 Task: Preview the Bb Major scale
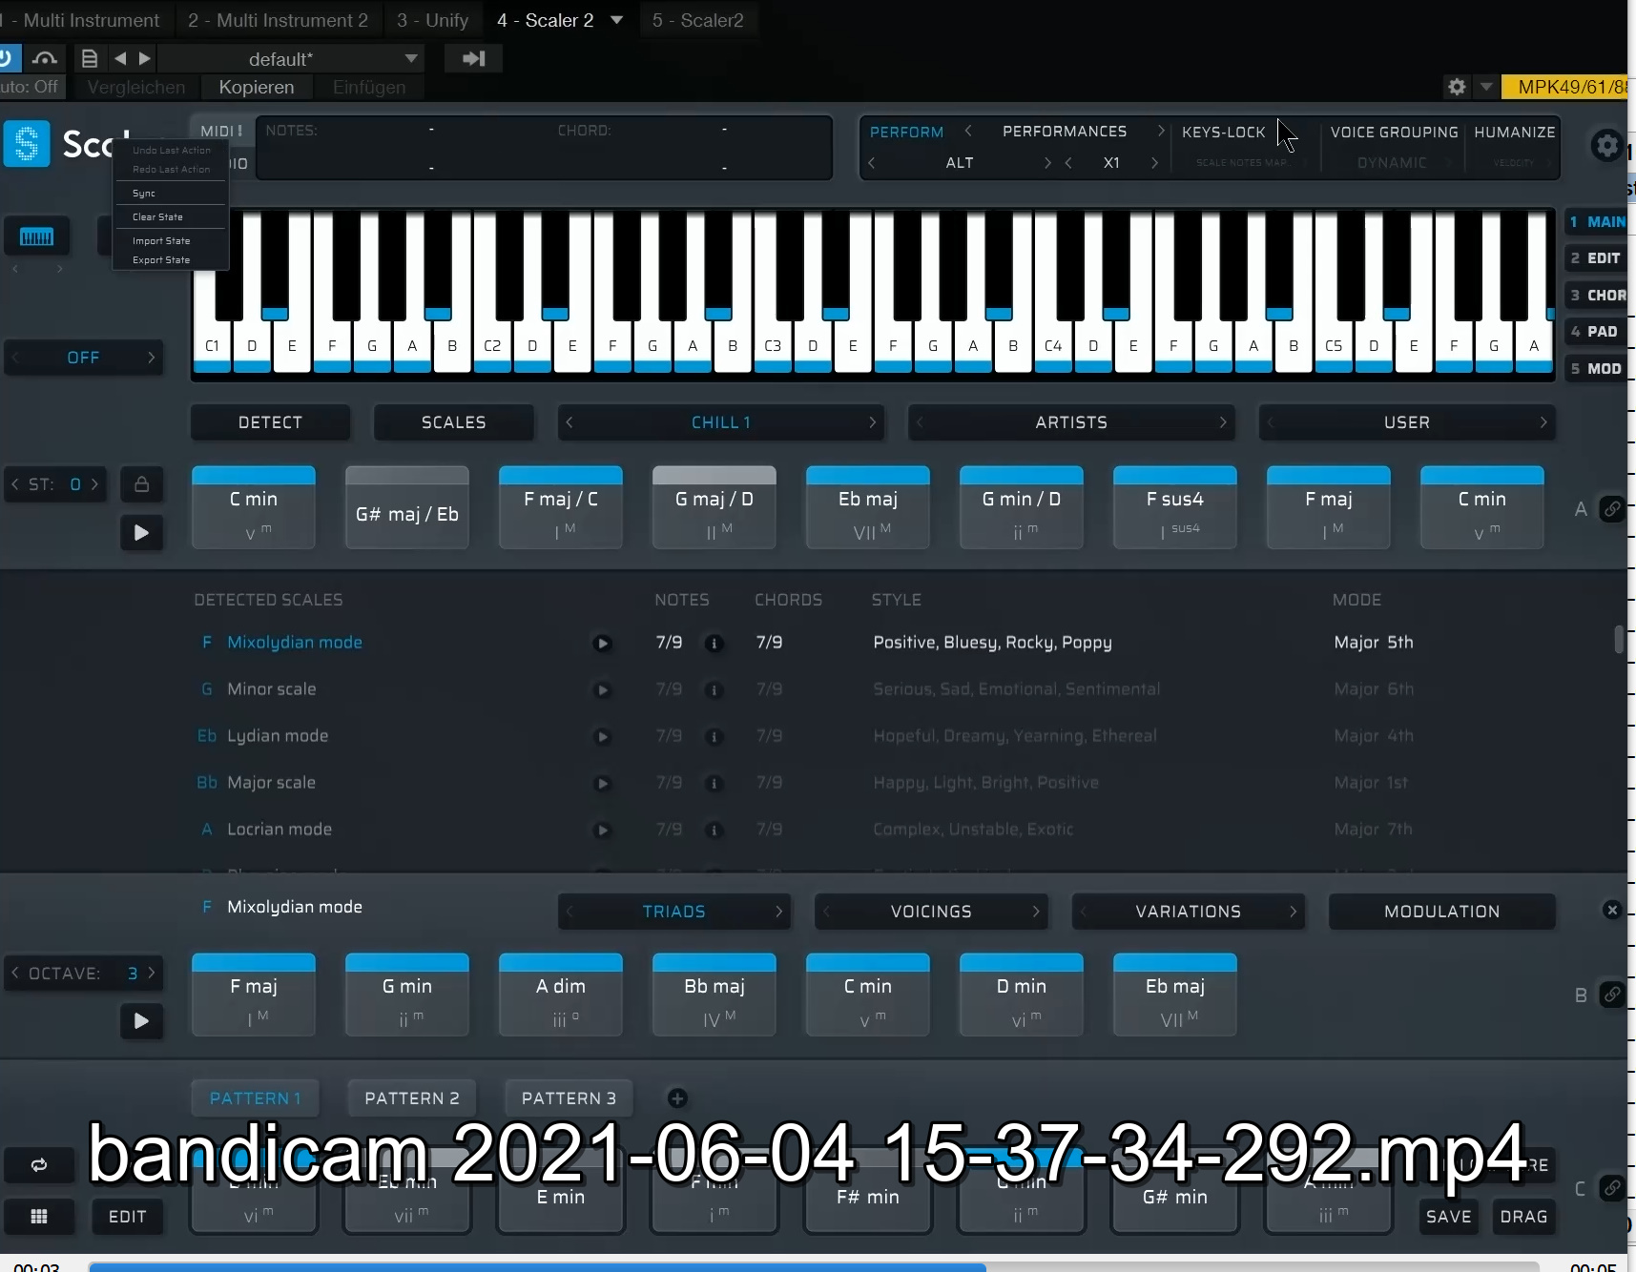click(x=602, y=784)
